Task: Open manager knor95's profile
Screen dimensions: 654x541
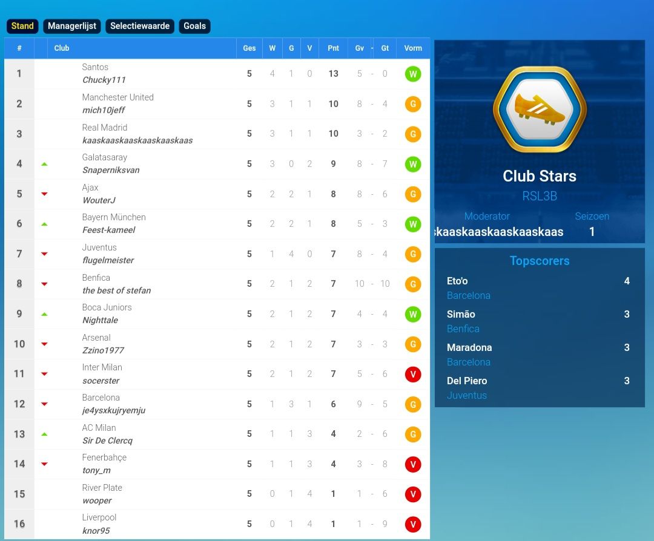Action: click(x=96, y=531)
